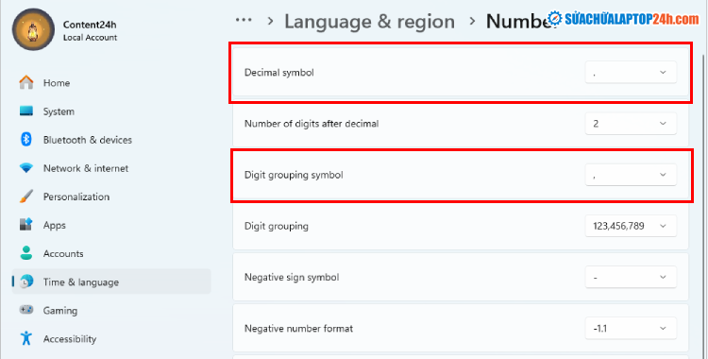The image size is (708, 359).
Task: Click the Digit grouping symbol label
Action: click(294, 175)
